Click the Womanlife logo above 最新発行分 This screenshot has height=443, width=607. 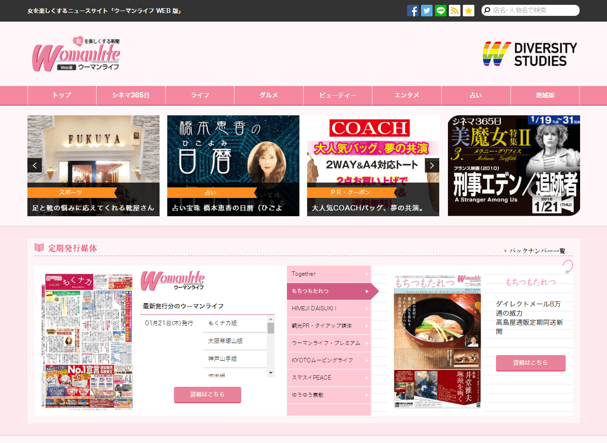(x=173, y=280)
